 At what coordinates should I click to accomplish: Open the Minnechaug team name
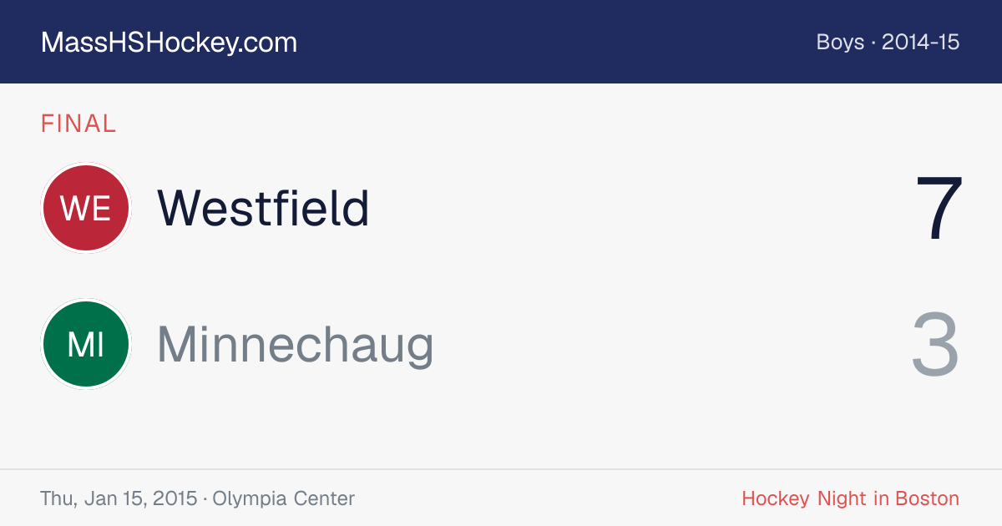(296, 344)
